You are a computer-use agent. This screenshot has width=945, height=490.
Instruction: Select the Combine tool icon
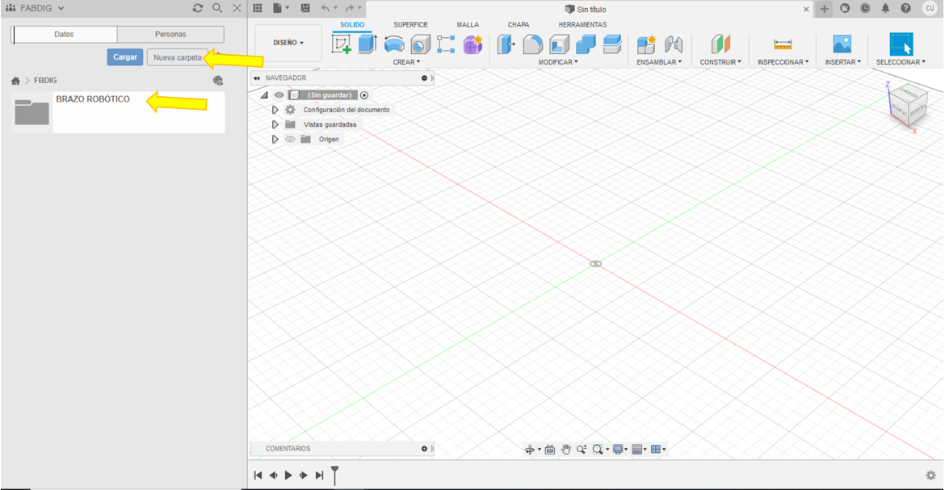(586, 44)
